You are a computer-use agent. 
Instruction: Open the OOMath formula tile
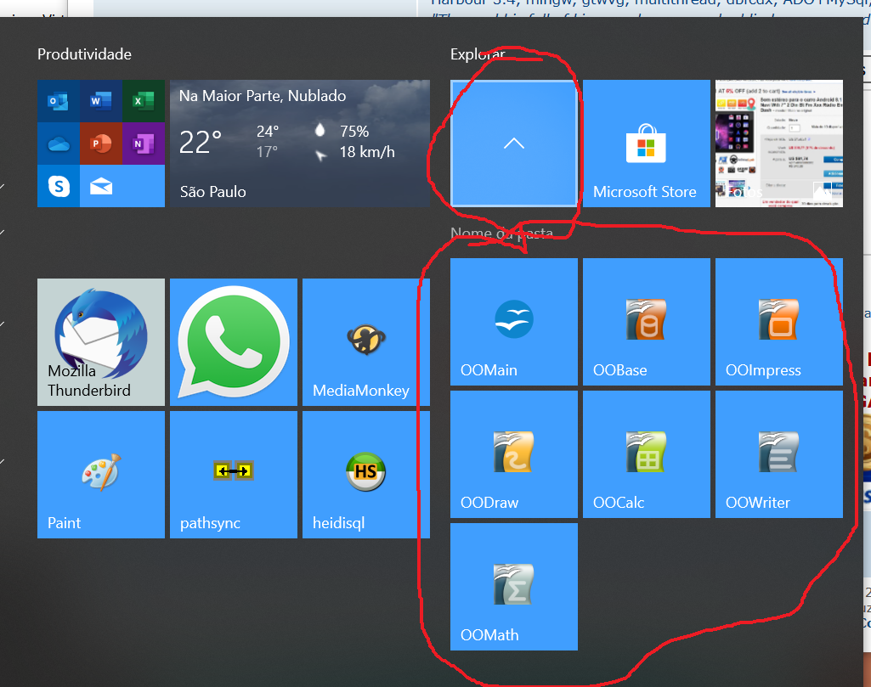coord(513,587)
